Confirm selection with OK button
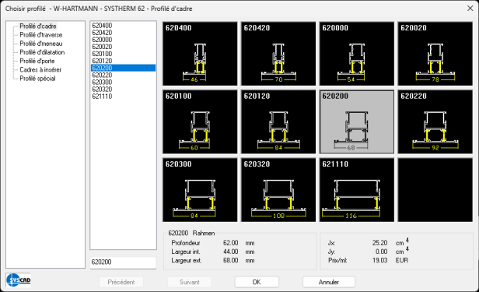This screenshot has height=292, width=479. [x=257, y=282]
